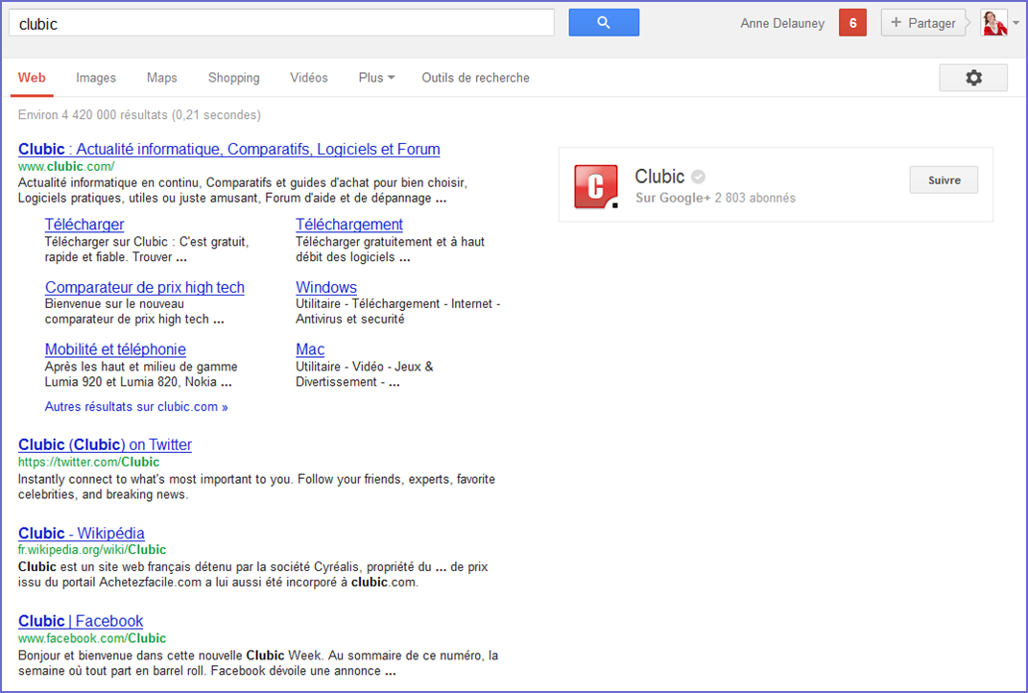This screenshot has width=1028, height=693.
Task: Open the Windows sitelink
Action: coord(325,287)
